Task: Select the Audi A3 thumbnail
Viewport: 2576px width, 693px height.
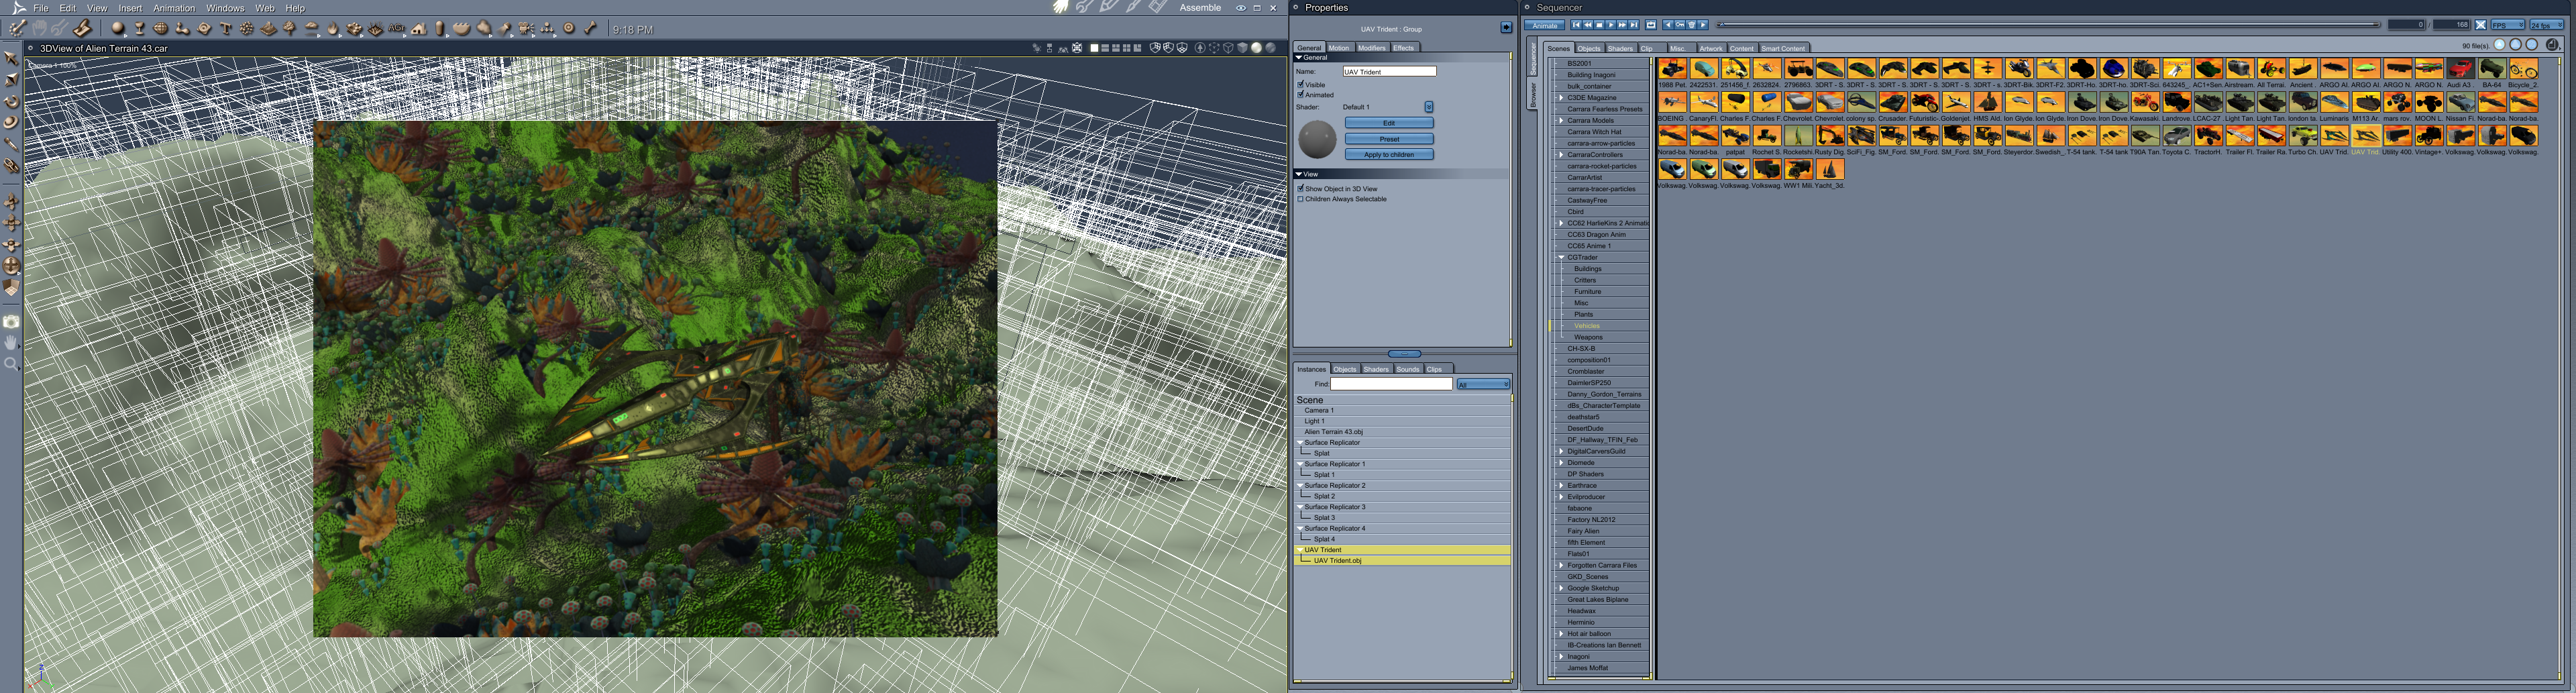Action: [2460, 68]
